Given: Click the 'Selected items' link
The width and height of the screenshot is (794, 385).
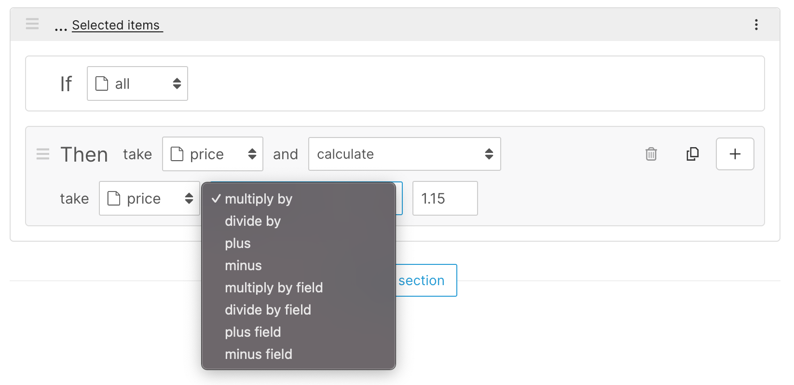Looking at the screenshot, I should 116,25.
